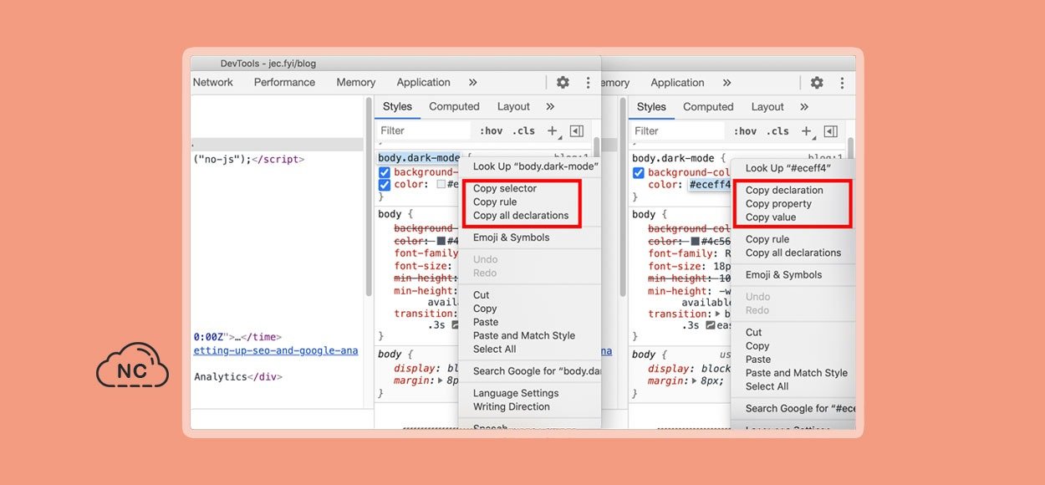Follow etting-up-seo-and-google-ana link in Elements panel
The height and width of the screenshot is (485, 1045).
[276, 350]
